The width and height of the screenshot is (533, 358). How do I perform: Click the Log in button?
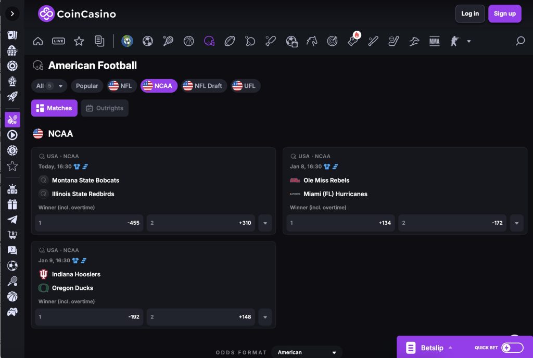[x=470, y=14]
